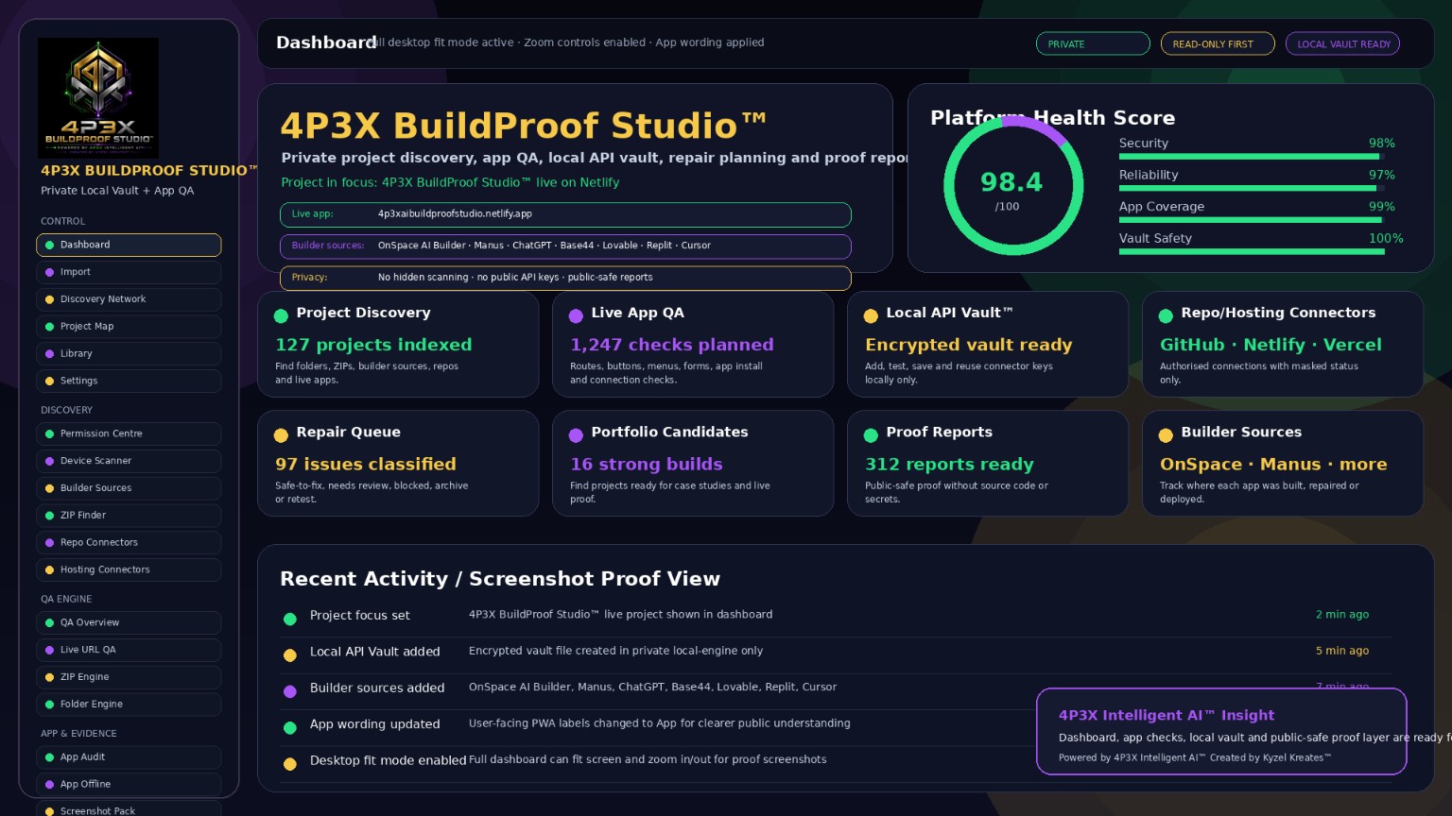Open the Repo/Hosting Connectors card
This screenshot has width=1452, height=816.
[x=1283, y=344]
